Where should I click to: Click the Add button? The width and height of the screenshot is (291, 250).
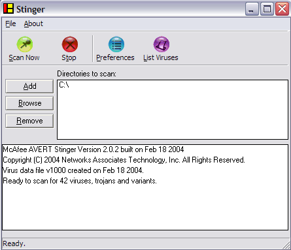29,86
